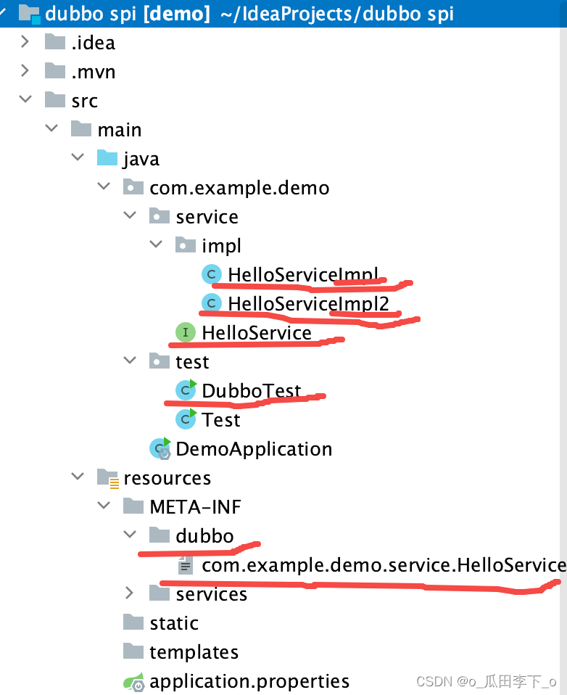Click the META-INF folder icon
Screen dimensions: 567x695
[x=133, y=506]
